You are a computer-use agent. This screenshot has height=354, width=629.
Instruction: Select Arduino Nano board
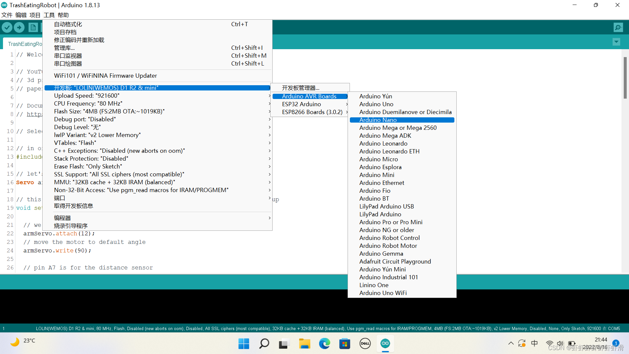coord(402,120)
